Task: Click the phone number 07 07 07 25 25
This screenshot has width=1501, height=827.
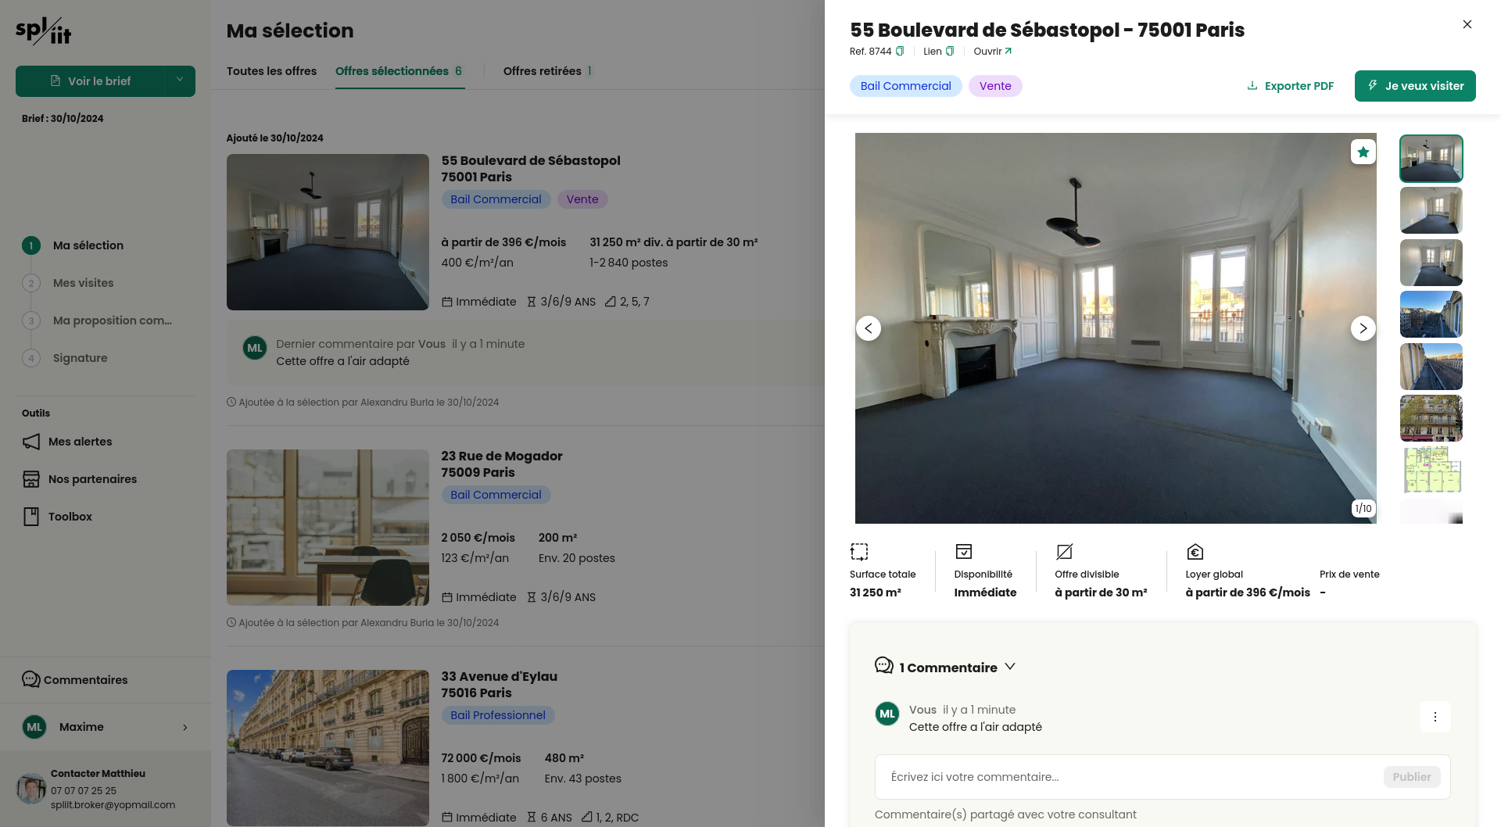Action: tap(84, 791)
